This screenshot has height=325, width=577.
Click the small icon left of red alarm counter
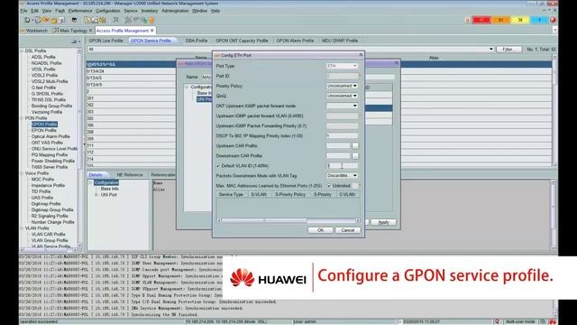coord(467,20)
